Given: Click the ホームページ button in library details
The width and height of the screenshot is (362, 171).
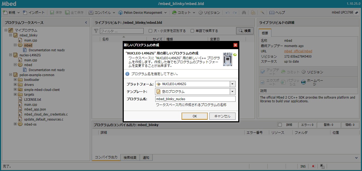Looking at the screenshot, I should [x=312, y=82].
